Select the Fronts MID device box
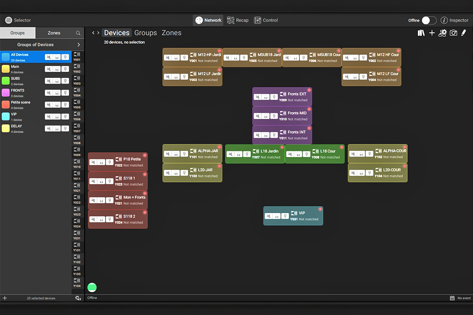Image resolution: width=473 pixels, height=315 pixels. [282, 116]
